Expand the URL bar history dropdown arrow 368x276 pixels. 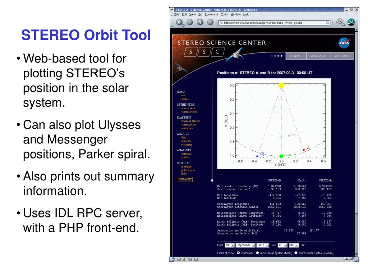(x=328, y=23)
